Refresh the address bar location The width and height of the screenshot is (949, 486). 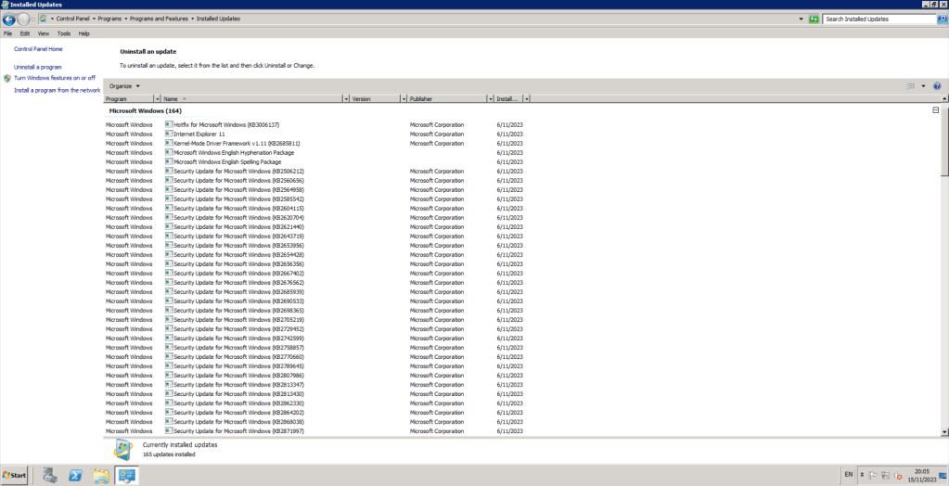(x=814, y=19)
